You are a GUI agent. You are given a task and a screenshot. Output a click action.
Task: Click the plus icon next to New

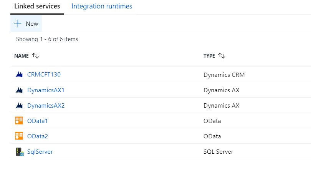coord(18,23)
